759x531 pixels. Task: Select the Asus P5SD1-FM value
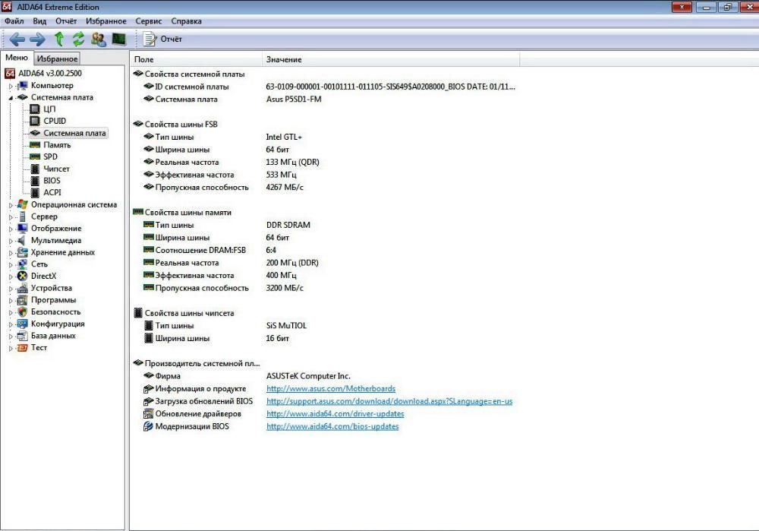pyautogui.click(x=294, y=100)
